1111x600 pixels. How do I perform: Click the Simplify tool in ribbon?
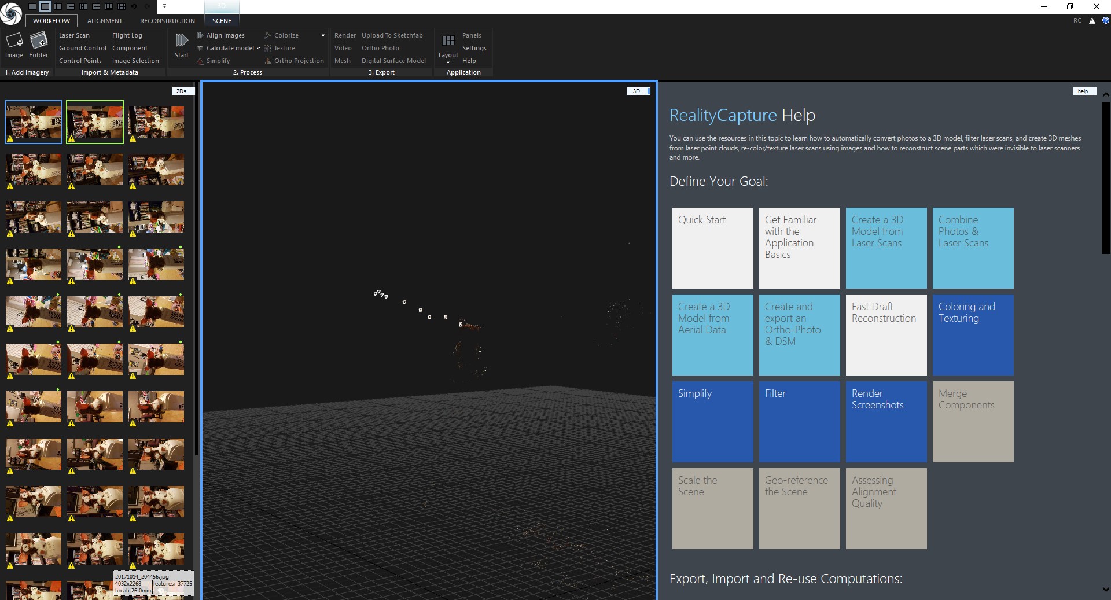pos(213,61)
